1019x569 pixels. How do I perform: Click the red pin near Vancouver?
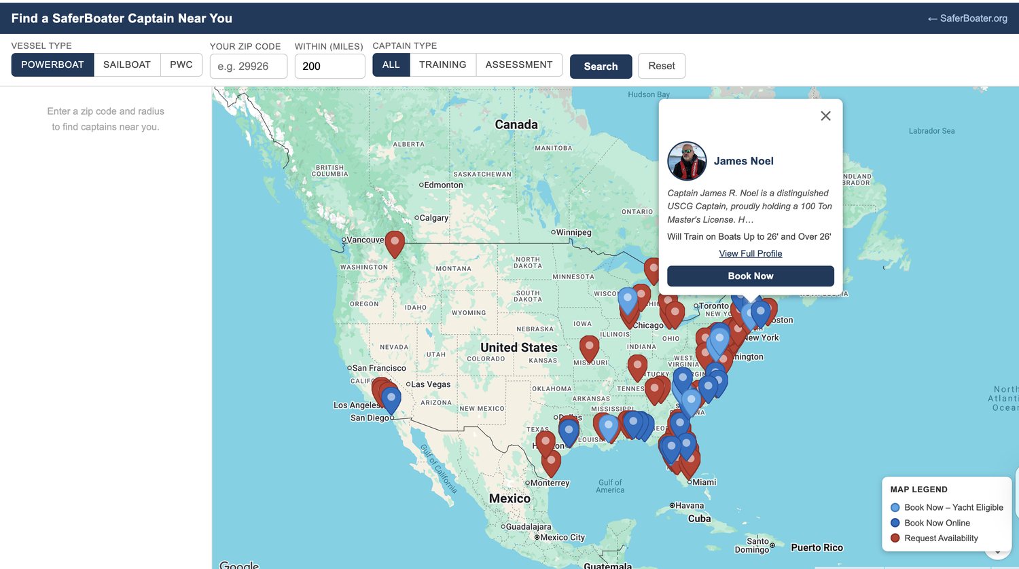[x=395, y=244]
